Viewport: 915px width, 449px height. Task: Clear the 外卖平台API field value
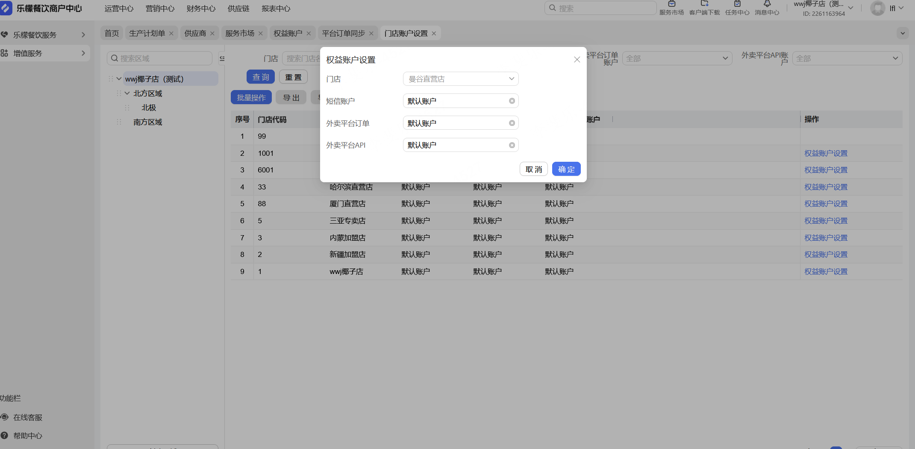(512, 146)
